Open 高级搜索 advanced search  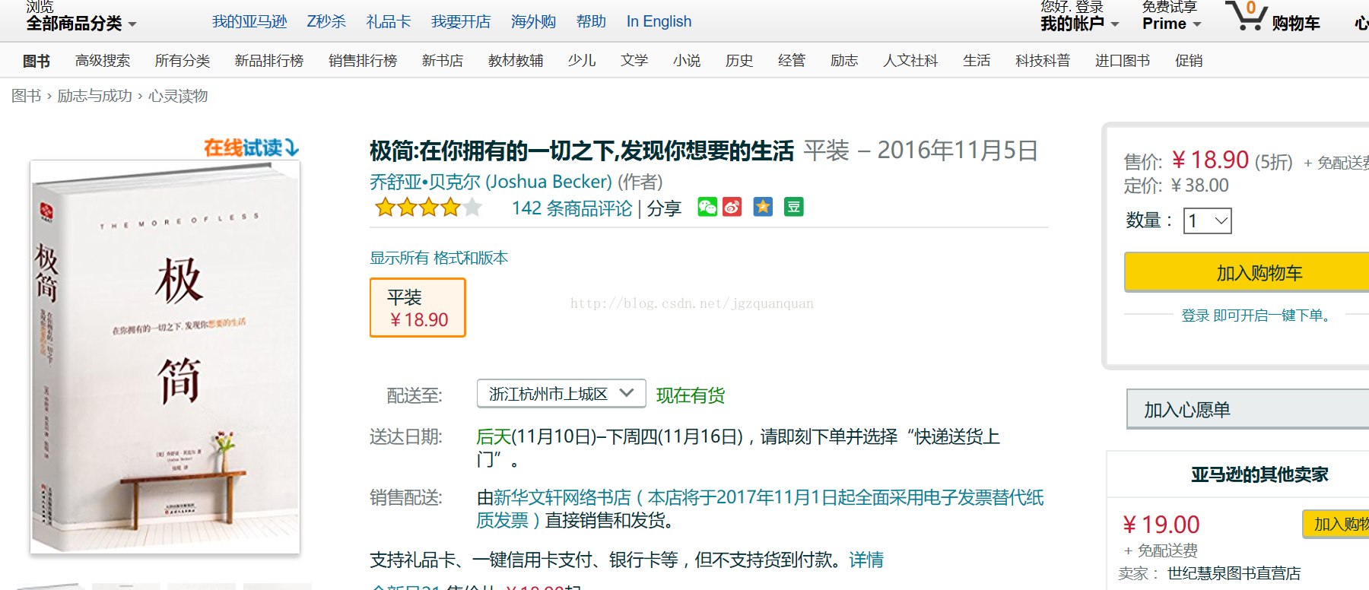click(x=103, y=61)
